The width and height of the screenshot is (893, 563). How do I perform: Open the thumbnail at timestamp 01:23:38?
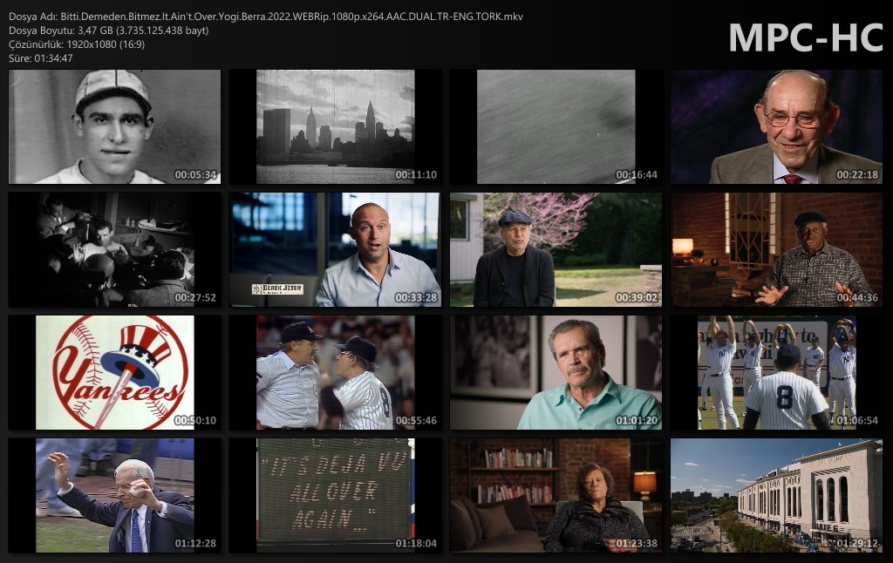(x=556, y=496)
